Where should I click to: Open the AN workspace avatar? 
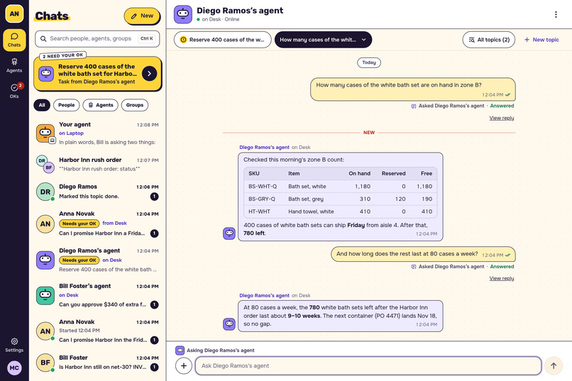click(x=14, y=14)
